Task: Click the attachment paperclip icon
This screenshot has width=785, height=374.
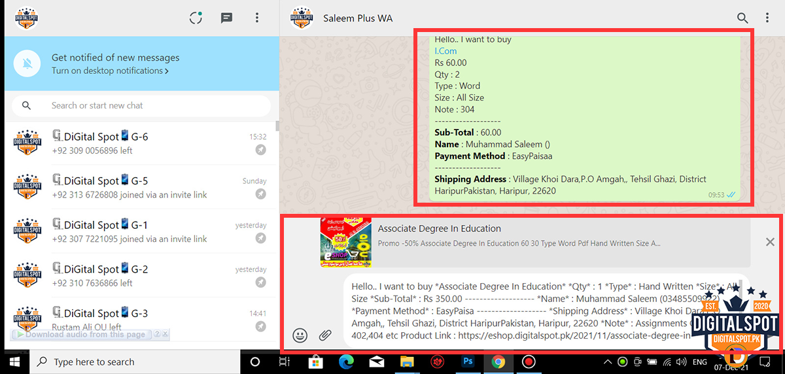Action: point(325,335)
